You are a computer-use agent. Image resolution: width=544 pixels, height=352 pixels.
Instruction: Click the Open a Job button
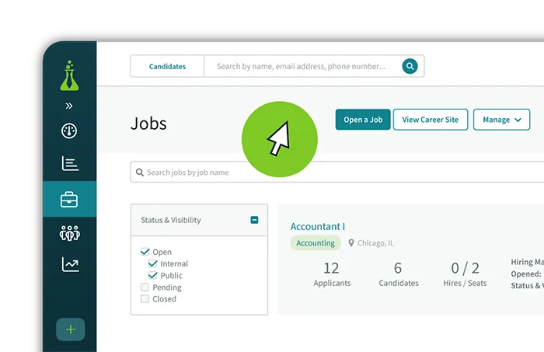coord(363,120)
